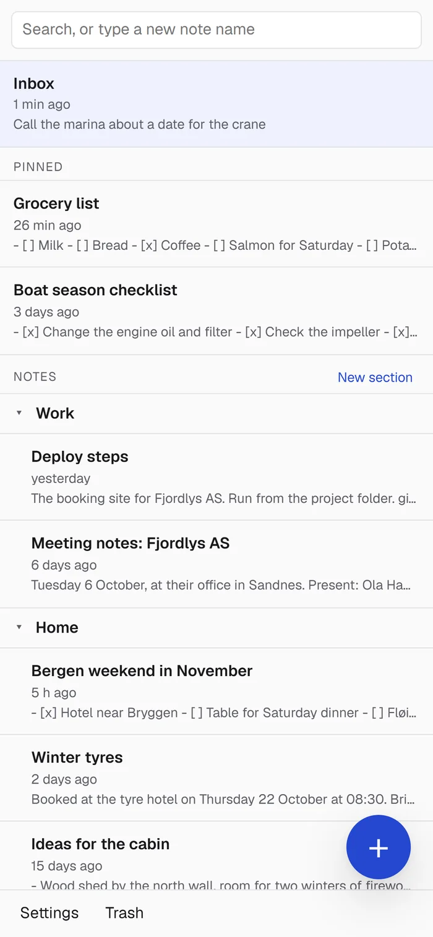Open Settings in the bottom bar
Image resolution: width=433 pixels, height=937 pixels.
[x=49, y=913]
